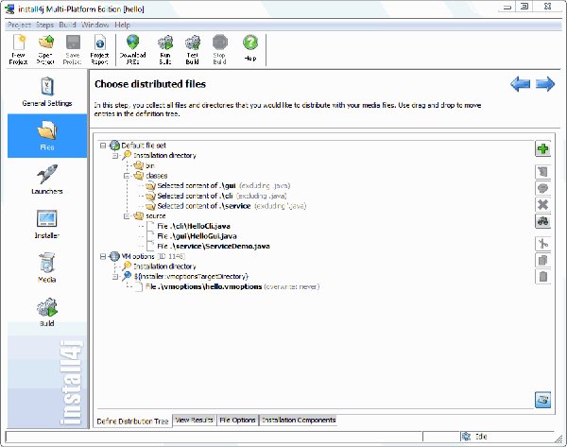Collapse the source folder node

click(127, 216)
